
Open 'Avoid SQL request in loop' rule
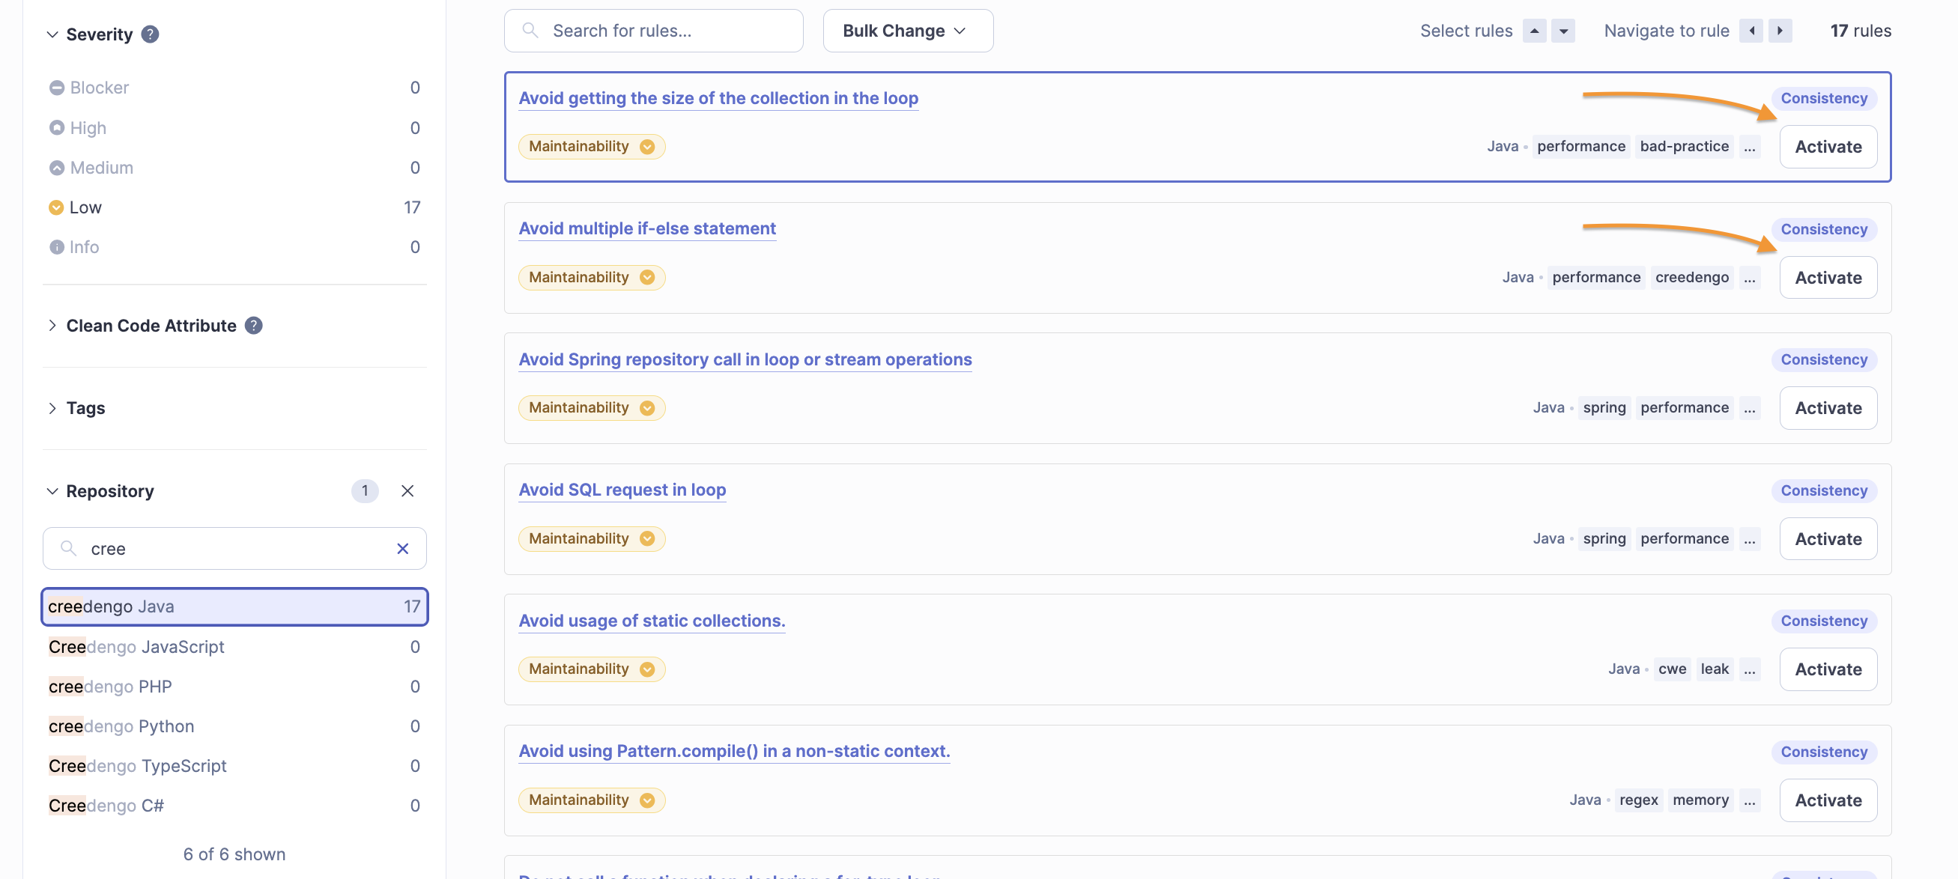[622, 490]
